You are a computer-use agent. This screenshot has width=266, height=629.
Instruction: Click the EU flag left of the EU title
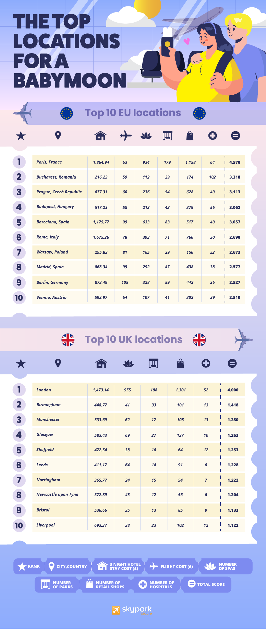(66, 113)
